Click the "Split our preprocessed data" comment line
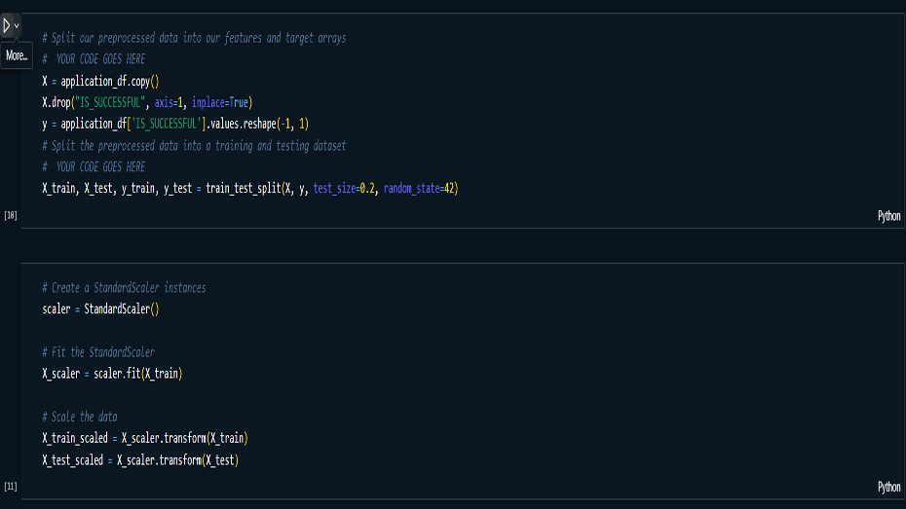 (194, 38)
